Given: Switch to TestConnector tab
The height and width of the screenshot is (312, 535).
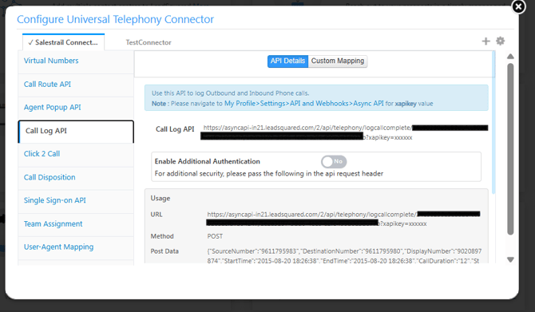Looking at the screenshot, I should [149, 42].
